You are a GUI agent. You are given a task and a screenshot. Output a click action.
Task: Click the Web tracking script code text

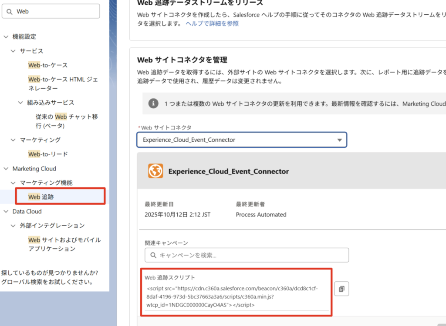232,297
